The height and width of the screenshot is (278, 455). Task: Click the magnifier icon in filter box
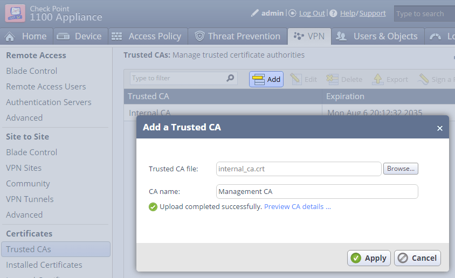click(x=230, y=78)
